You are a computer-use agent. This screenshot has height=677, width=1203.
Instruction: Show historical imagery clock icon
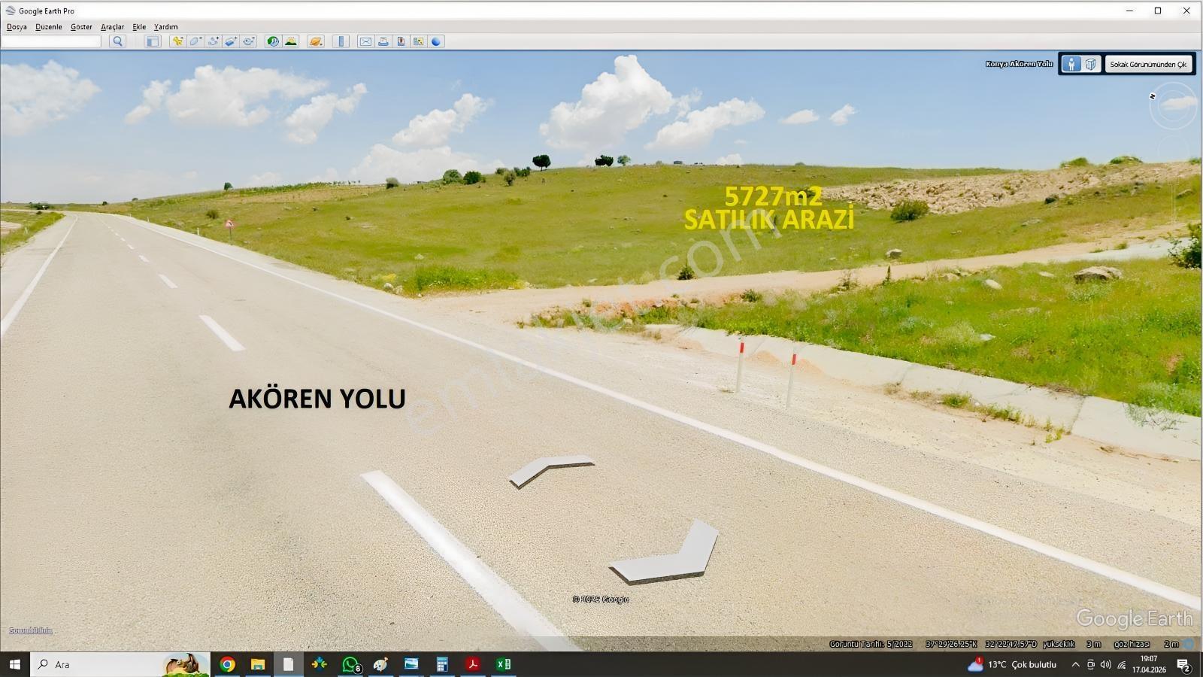(273, 41)
